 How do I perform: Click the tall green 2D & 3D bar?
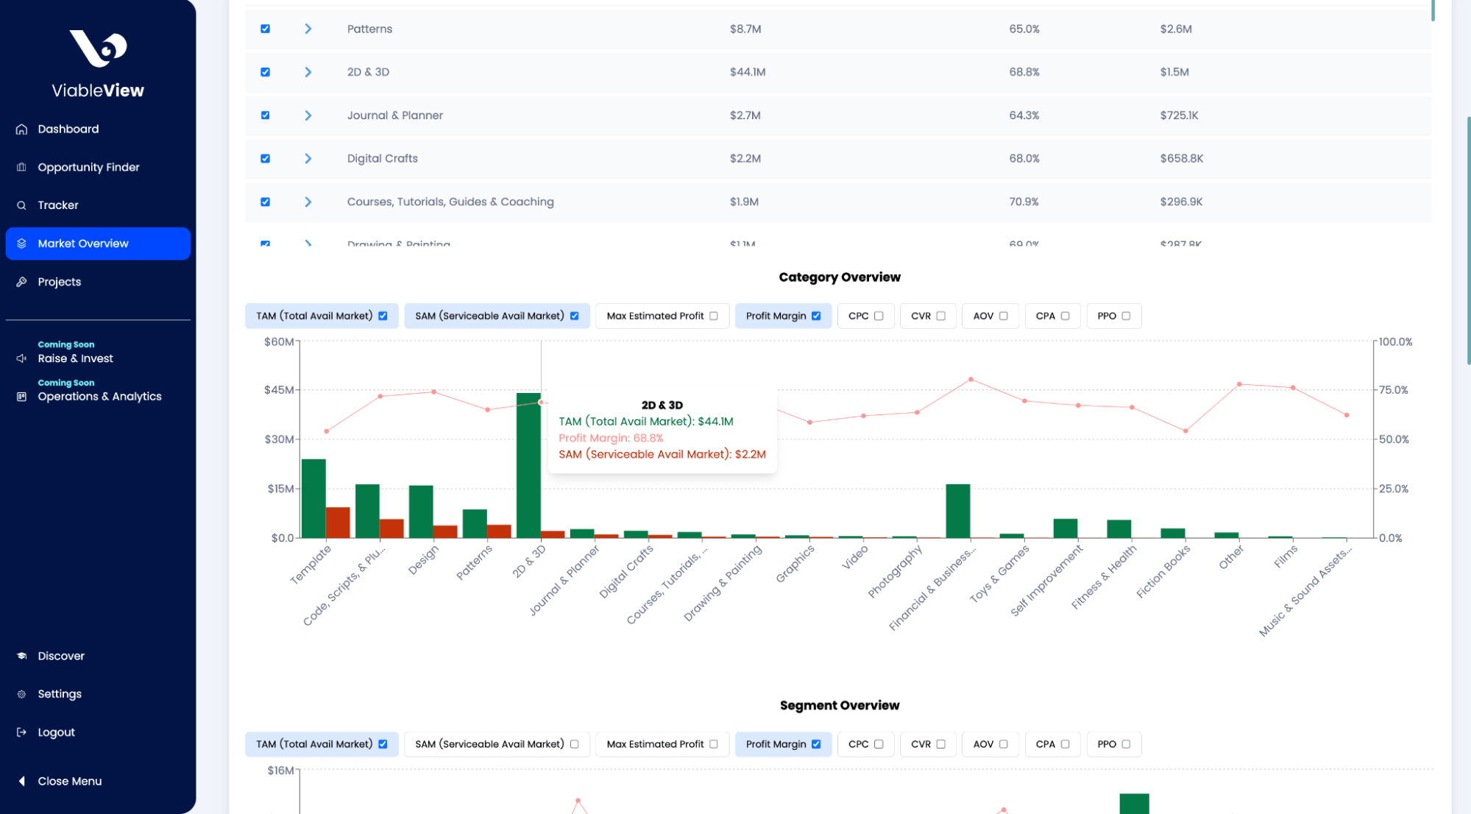528,465
